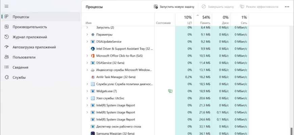This screenshot has height=135, width=294.
Task: Click the Процессы sidebar icon
Action: 6,17
